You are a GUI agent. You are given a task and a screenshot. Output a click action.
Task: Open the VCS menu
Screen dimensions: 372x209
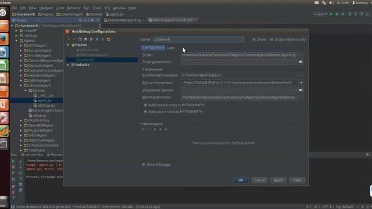click(x=107, y=8)
